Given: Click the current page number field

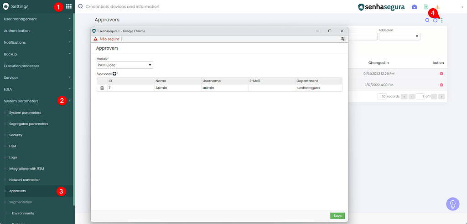Looking at the screenshot, I should tap(420, 97).
